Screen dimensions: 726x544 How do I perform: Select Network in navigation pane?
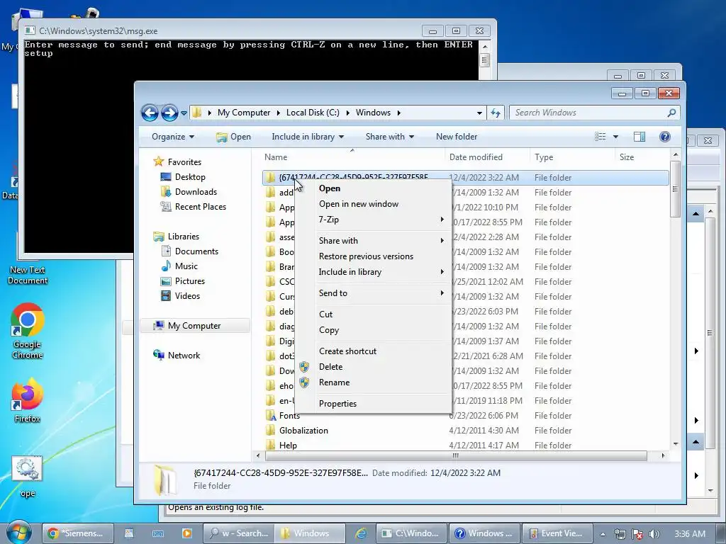(x=184, y=356)
